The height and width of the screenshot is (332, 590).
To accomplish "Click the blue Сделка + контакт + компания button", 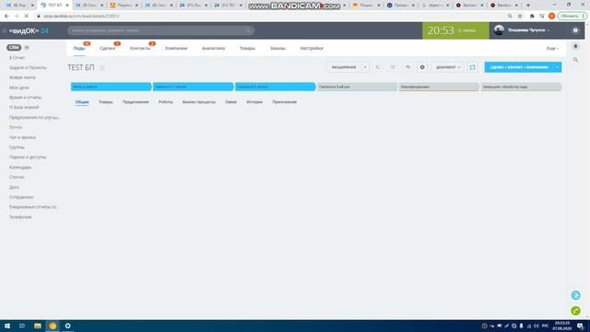I will [x=519, y=67].
